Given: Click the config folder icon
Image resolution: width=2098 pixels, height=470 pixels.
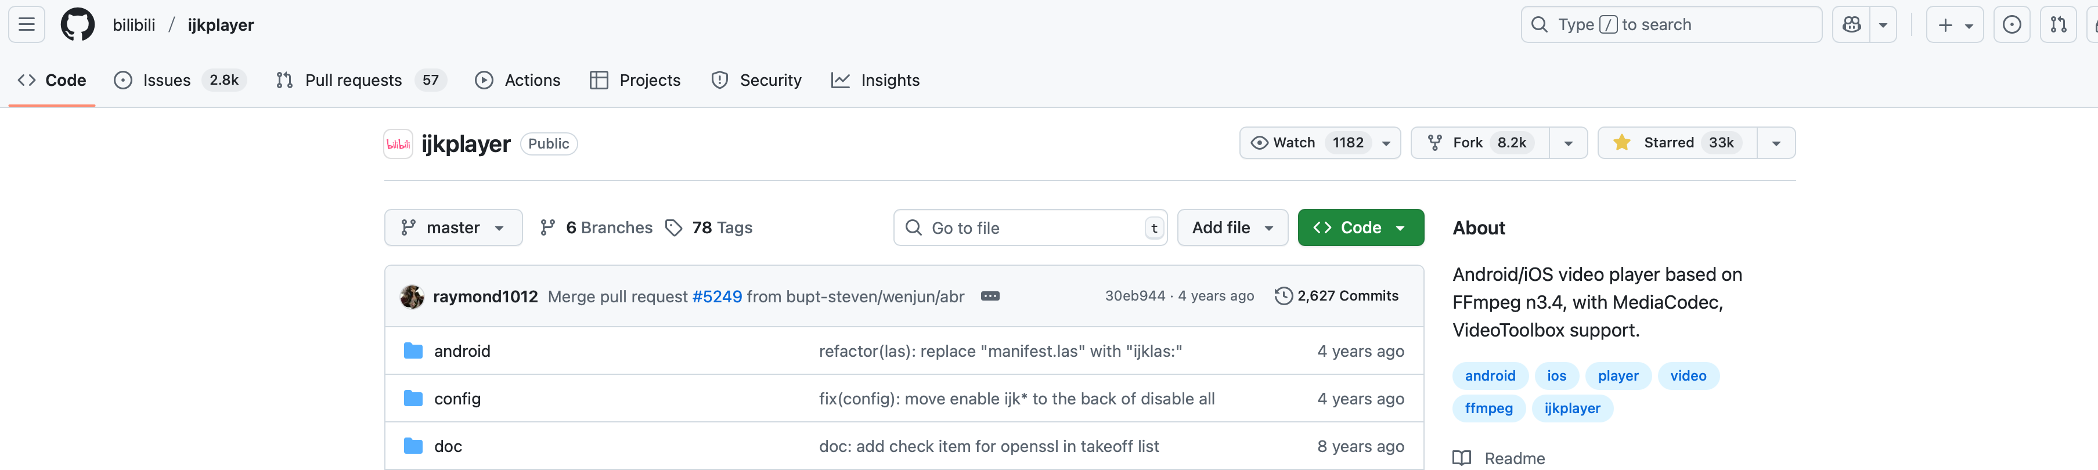Looking at the screenshot, I should (x=414, y=398).
